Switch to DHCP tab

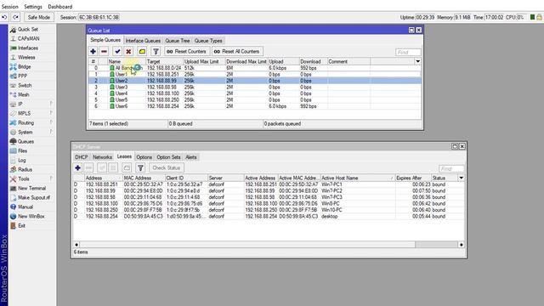pos(82,157)
